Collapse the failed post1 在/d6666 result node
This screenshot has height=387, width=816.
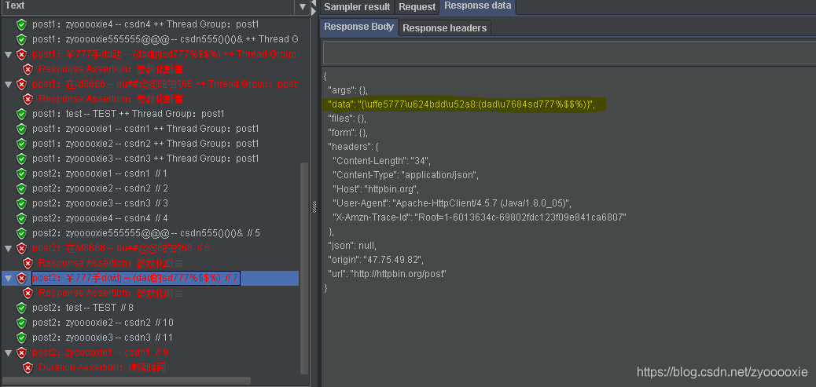click(x=8, y=84)
